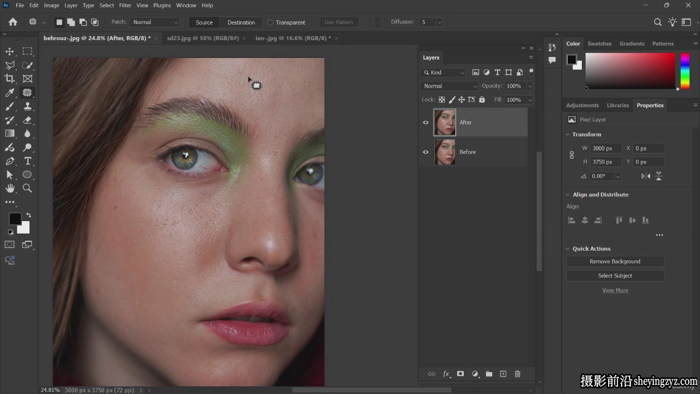Switch to the Libraries tab
Image resolution: width=700 pixels, height=394 pixels.
click(x=618, y=106)
